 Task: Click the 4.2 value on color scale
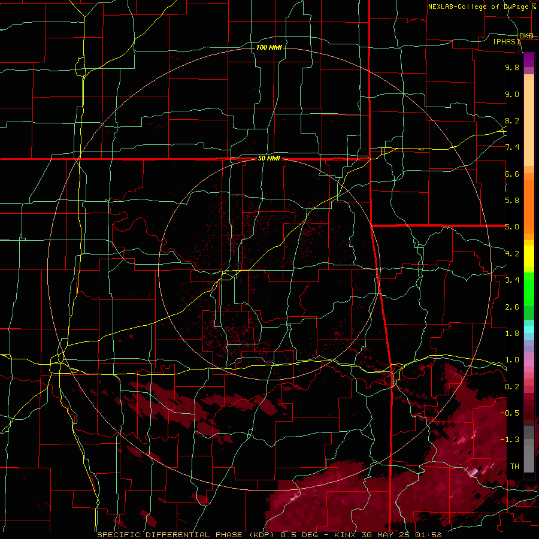tap(512, 254)
